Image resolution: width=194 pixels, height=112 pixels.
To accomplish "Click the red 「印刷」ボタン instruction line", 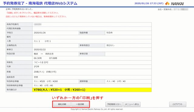I will (x=32, y=13).
